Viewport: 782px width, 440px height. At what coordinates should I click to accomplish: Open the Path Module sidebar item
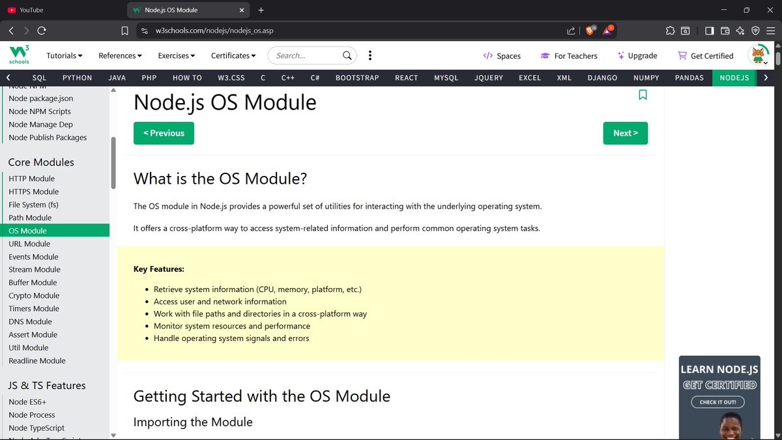click(30, 218)
